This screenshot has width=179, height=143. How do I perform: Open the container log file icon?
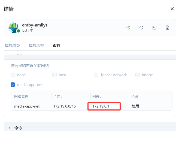[x=168, y=28]
